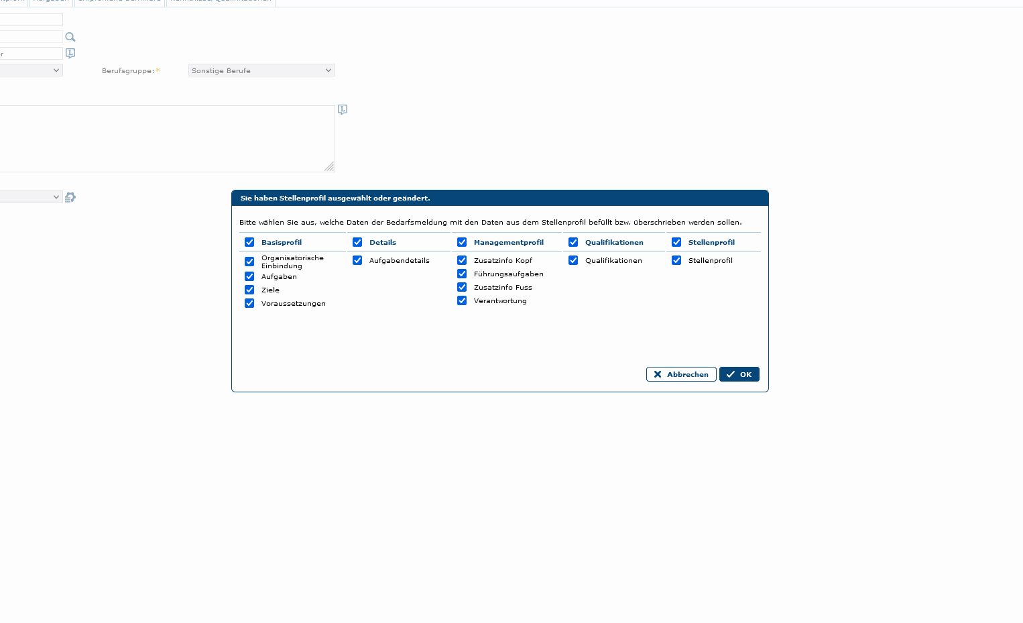This screenshot has width=1023, height=623.
Task: Toggle the Zusatzinfo Fuss checkbox
Action: coord(462,287)
